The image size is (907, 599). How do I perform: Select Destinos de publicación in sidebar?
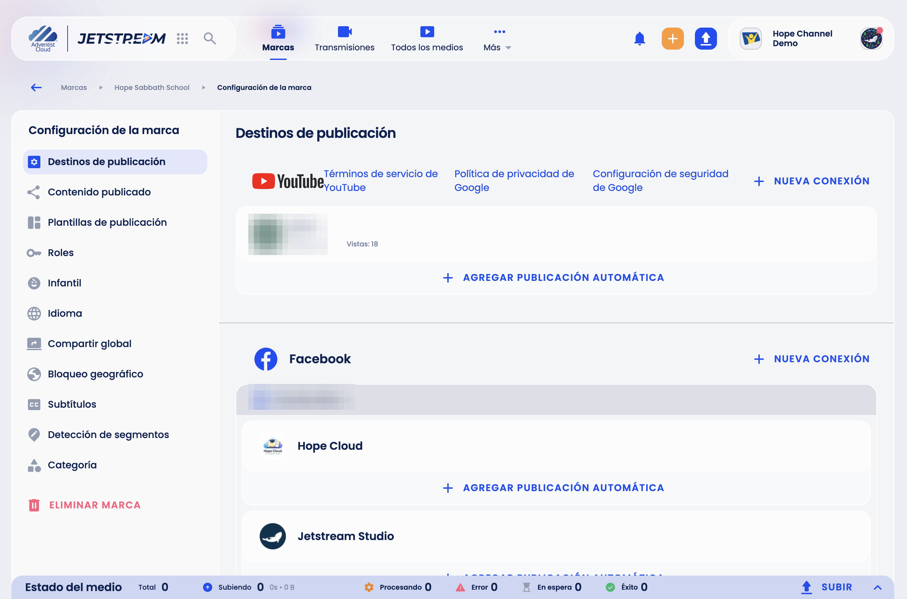tap(115, 162)
